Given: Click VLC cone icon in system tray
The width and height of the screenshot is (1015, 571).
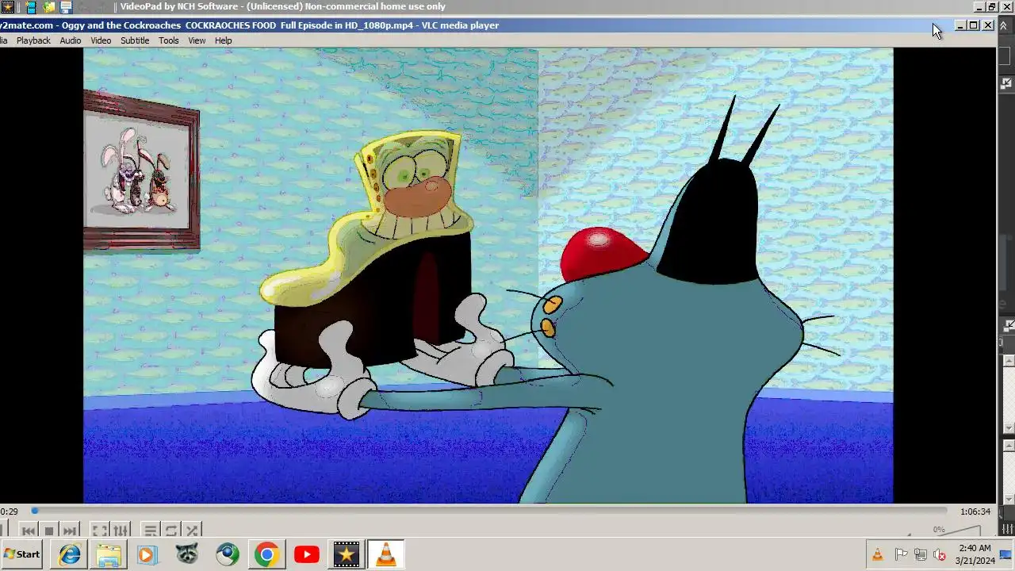Looking at the screenshot, I should (877, 554).
